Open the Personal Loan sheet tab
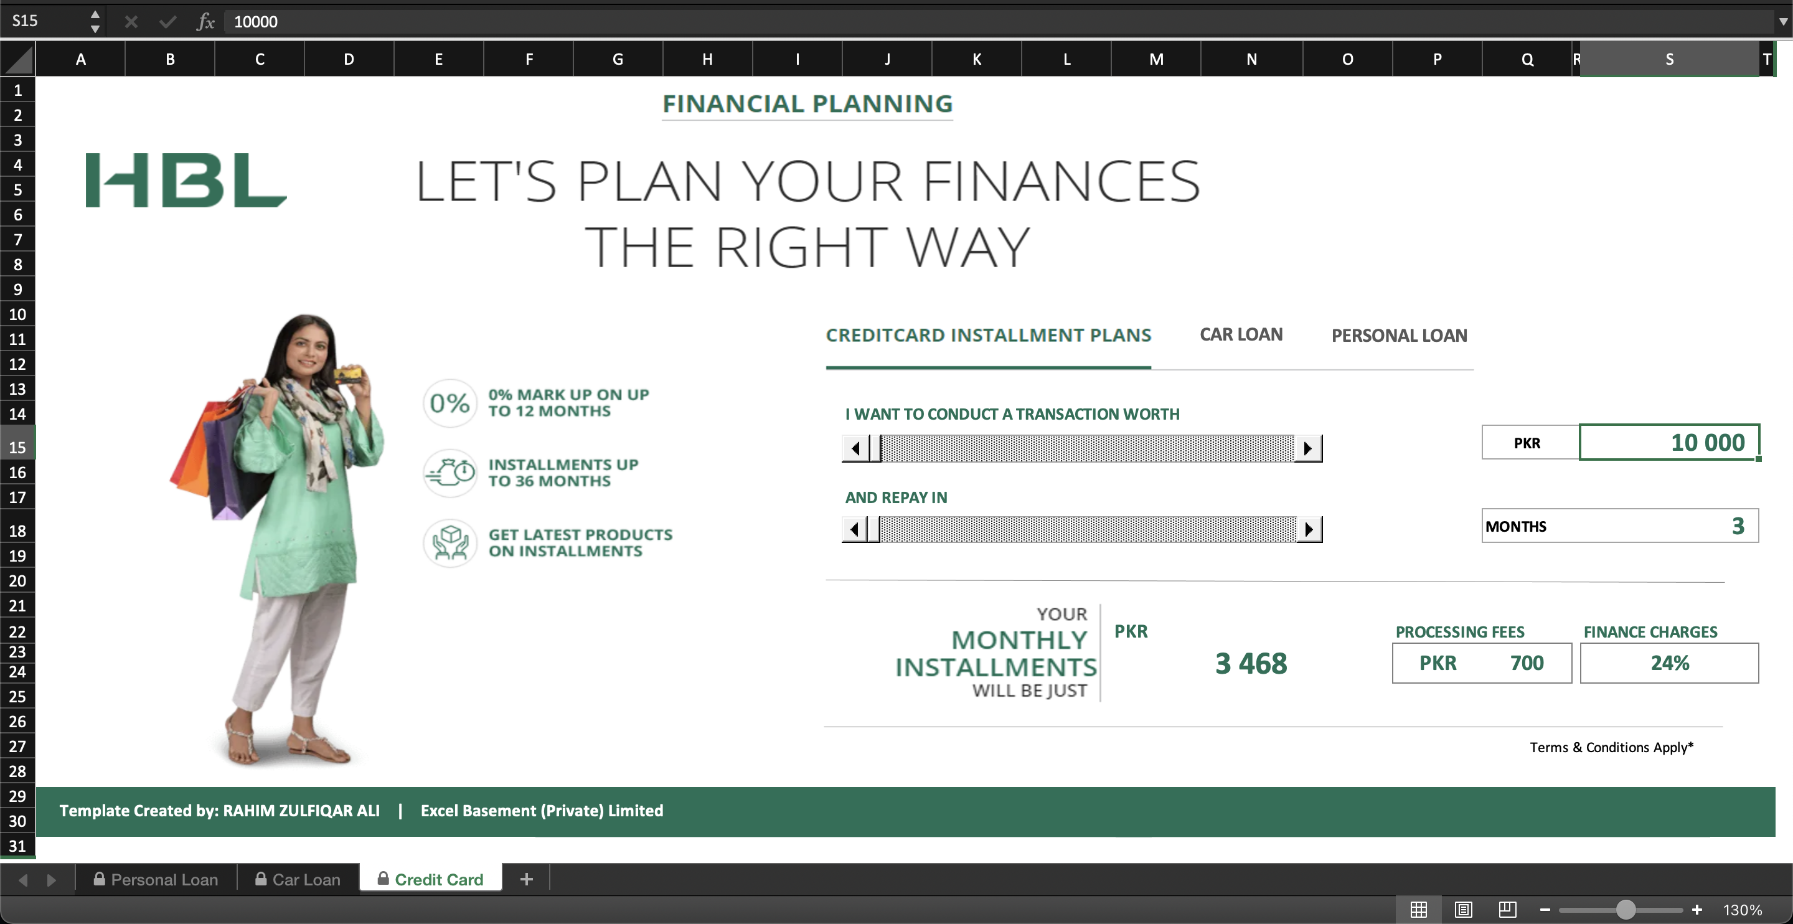Viewport: 1793px width, 924px height. [156, 879]
